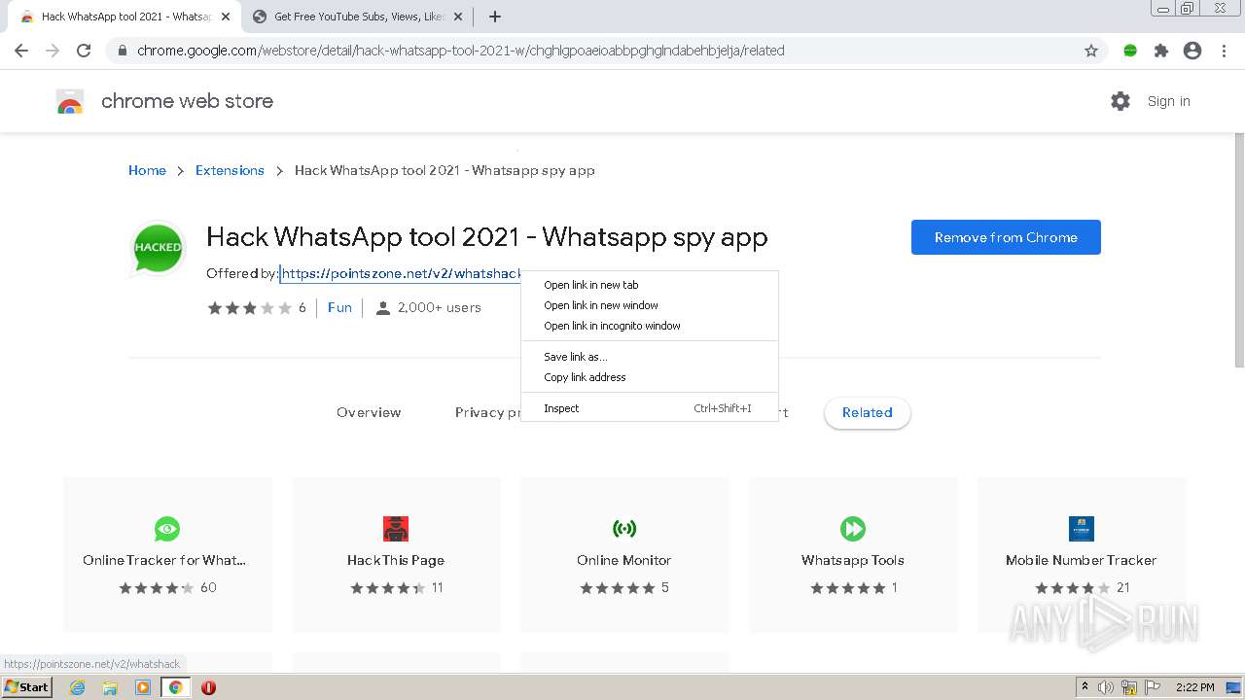Open the Online Tracker for What... card title
The image size is (1245, 700).
pos(164,560)
